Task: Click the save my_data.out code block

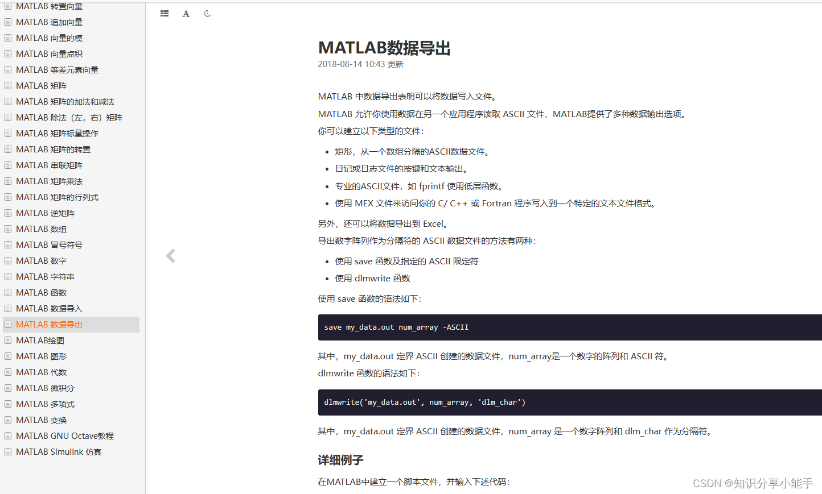Action: [x=570, y=327]
